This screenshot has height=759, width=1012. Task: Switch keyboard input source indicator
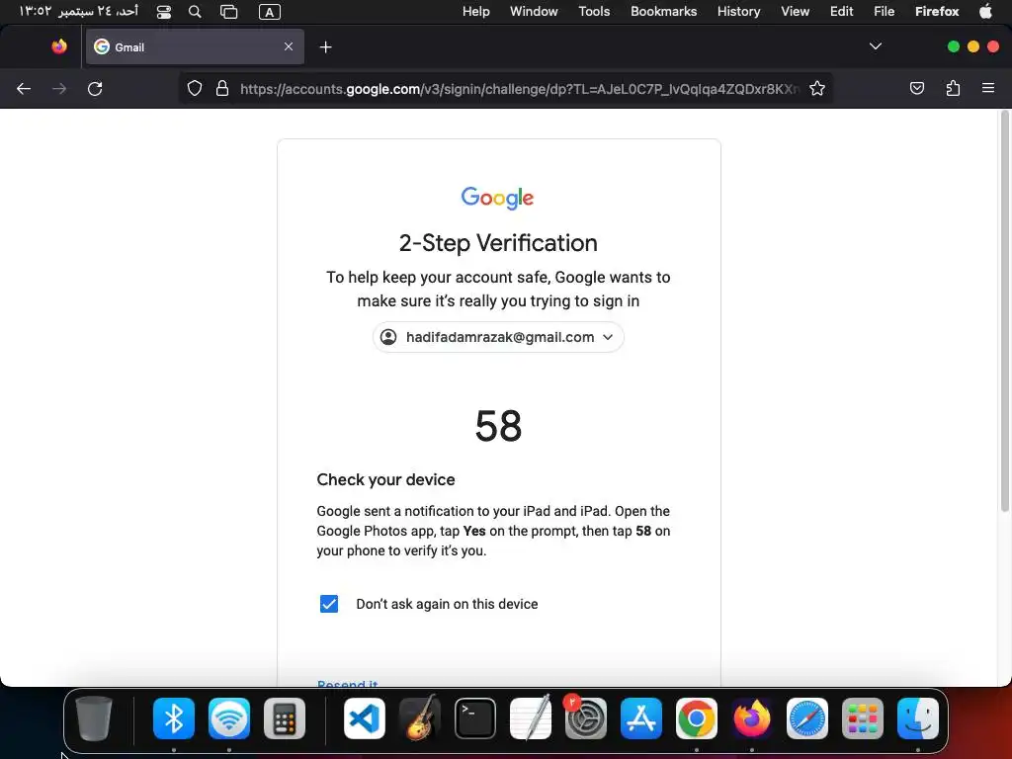[269, 12]
